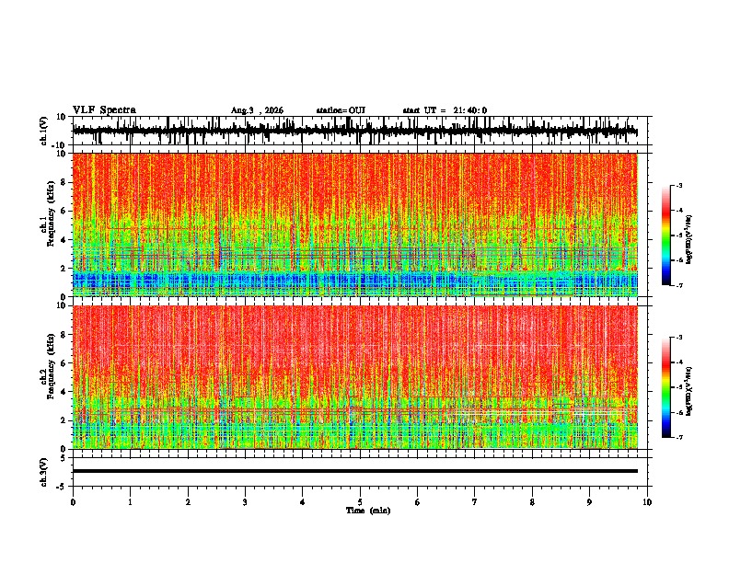Click the '8' kHz tick on ch.1 frequency axis
The height and width of the screenshot is (563, 729).
click(64, 182)
